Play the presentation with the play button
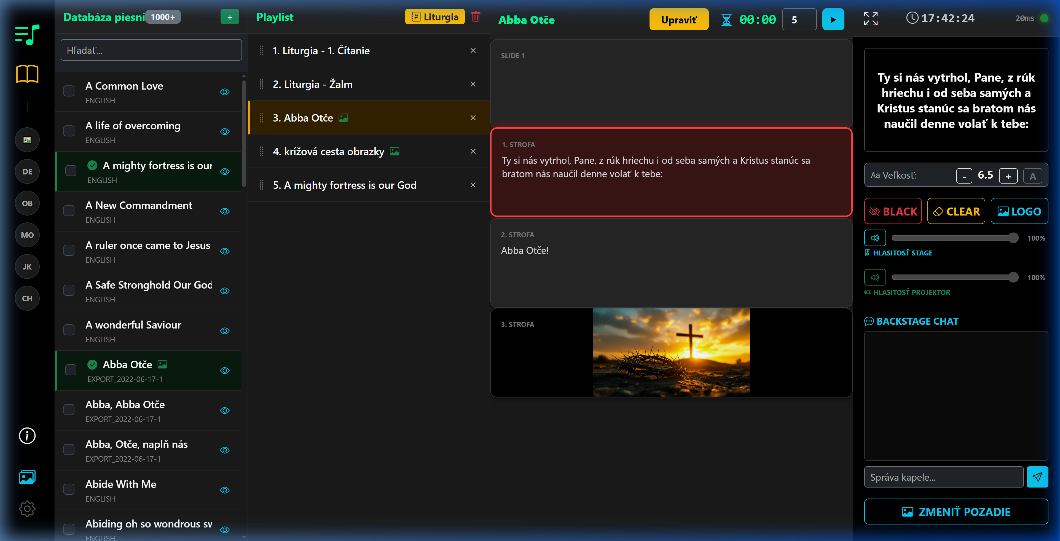Viewport: 1060px width, 541px height. pos(833,19)
